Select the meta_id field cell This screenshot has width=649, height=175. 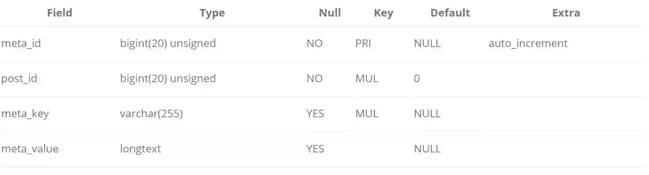click(x=21, y=43)
